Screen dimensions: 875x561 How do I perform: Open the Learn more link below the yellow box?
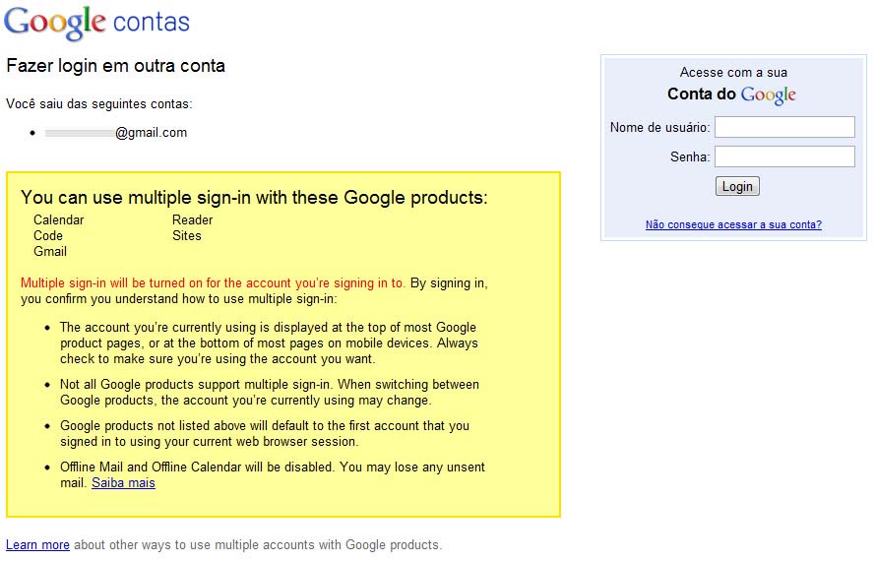click(x=37, y=544)
